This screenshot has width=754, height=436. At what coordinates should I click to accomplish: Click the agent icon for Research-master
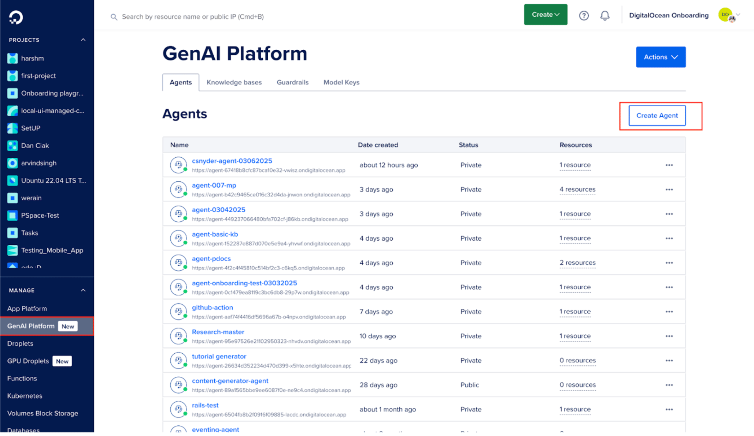point(178,336)
